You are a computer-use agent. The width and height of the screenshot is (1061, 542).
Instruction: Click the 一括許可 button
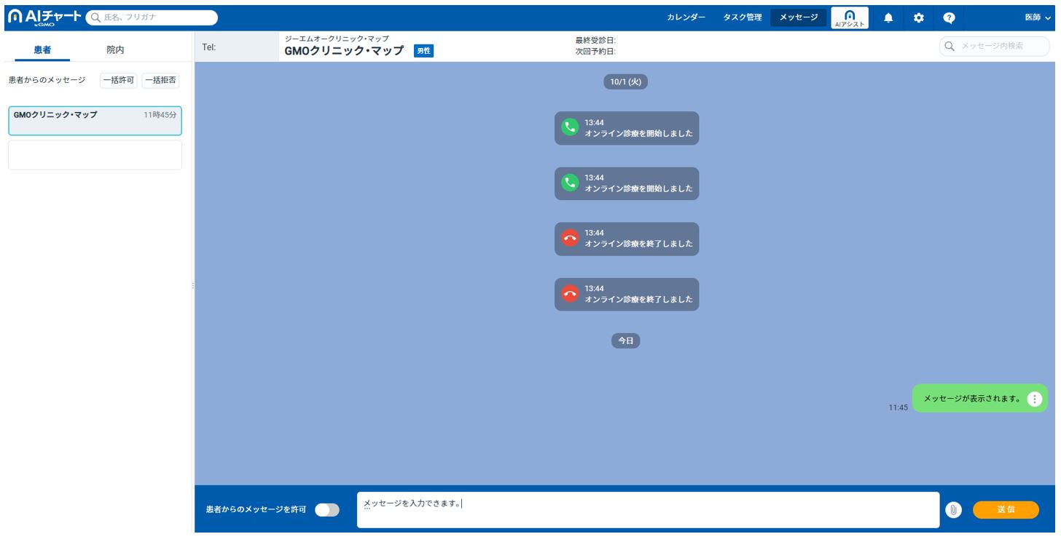(119, 80)
